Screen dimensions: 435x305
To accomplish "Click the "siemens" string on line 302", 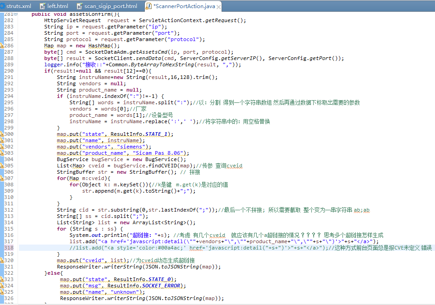I will (131, 147).
